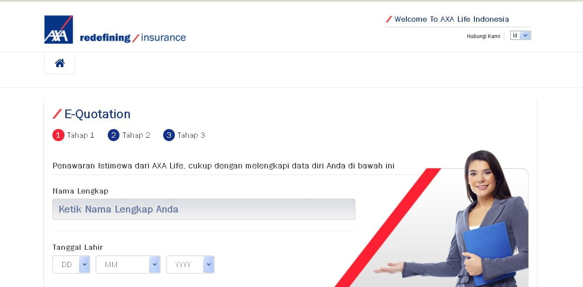Image resolution: width=583 pixels, height=287 pixels.
Task: Jump to the step 2 circle indicator
Action: (113, 135)
